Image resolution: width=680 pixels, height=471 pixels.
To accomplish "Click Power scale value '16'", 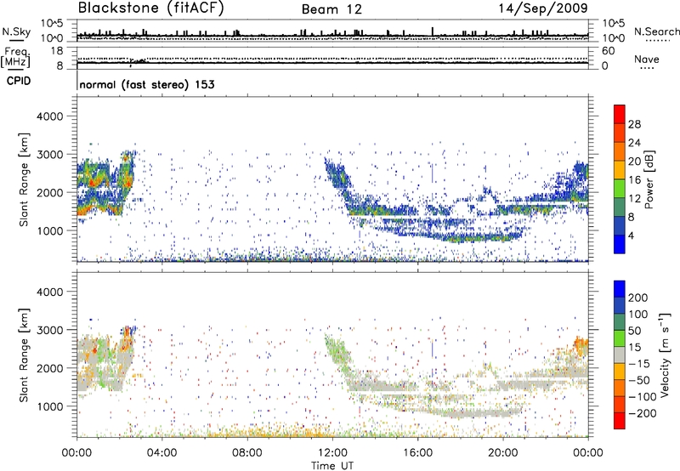I will tap(634, 180).
